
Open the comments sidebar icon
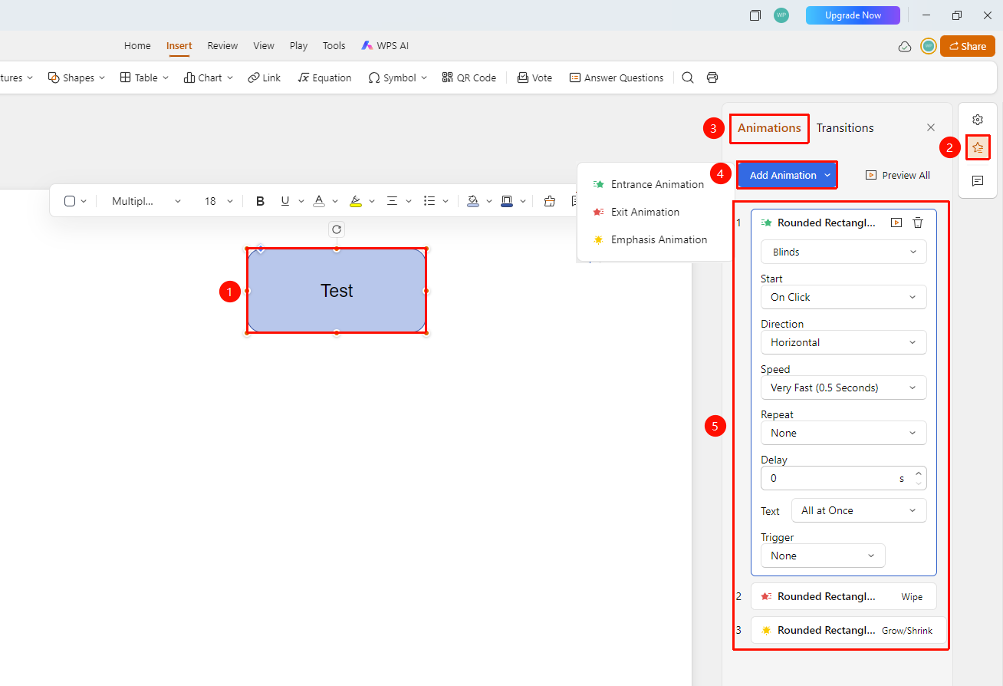[x=978, y=181]
